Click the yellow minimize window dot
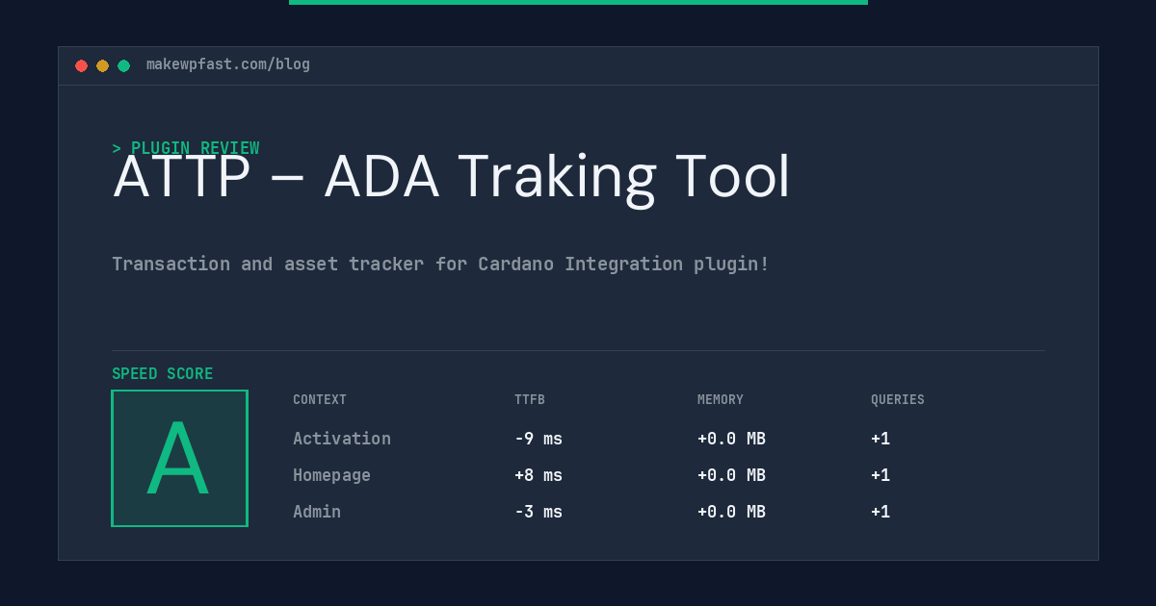The width and height of the screenshot is (1156, 606). pos(102,65)
